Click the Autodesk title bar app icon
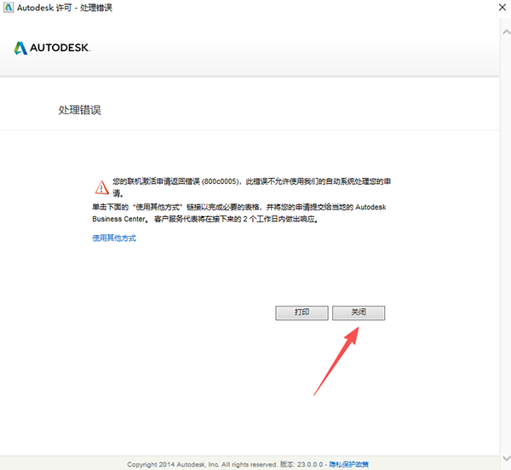 [x=8, y=8]
